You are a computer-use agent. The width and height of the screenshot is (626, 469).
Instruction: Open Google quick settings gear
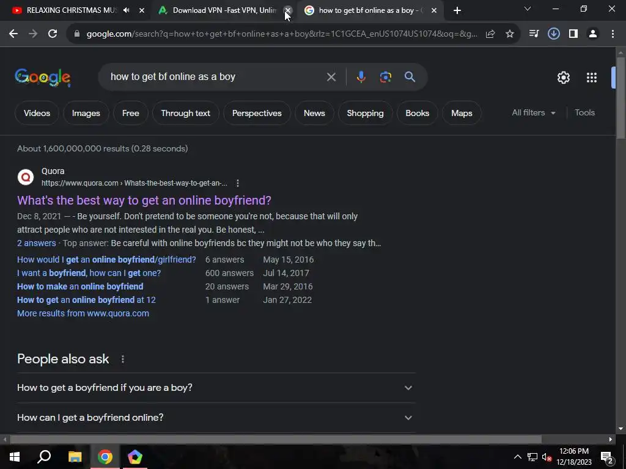click(564, 78)
